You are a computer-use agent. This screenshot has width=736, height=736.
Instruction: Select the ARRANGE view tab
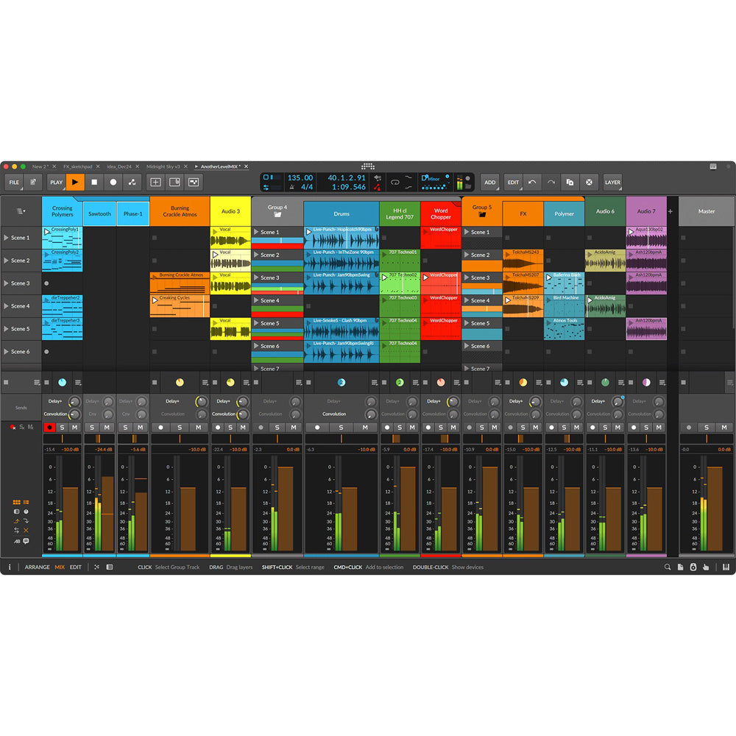pos(37,567)
